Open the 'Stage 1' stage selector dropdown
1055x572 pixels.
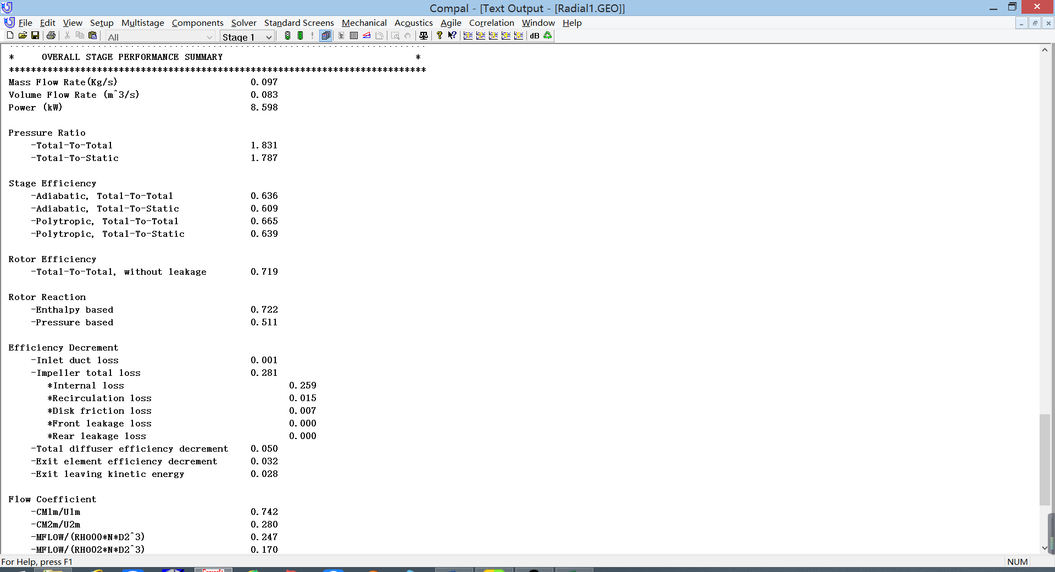269,37
